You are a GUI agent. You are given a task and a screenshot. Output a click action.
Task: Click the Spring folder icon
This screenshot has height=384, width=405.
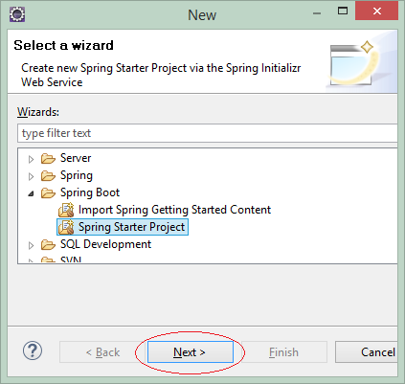point(48,175)
